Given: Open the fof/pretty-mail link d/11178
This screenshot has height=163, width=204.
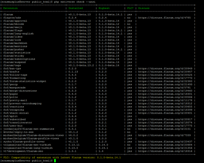Looking at the screenshot, I should click(165, 100).
